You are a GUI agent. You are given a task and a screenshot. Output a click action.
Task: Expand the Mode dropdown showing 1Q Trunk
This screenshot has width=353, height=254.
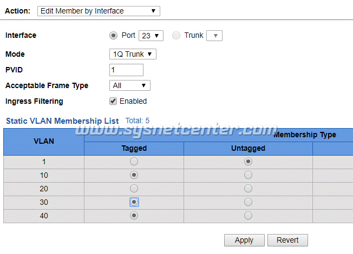click(133, 54)
